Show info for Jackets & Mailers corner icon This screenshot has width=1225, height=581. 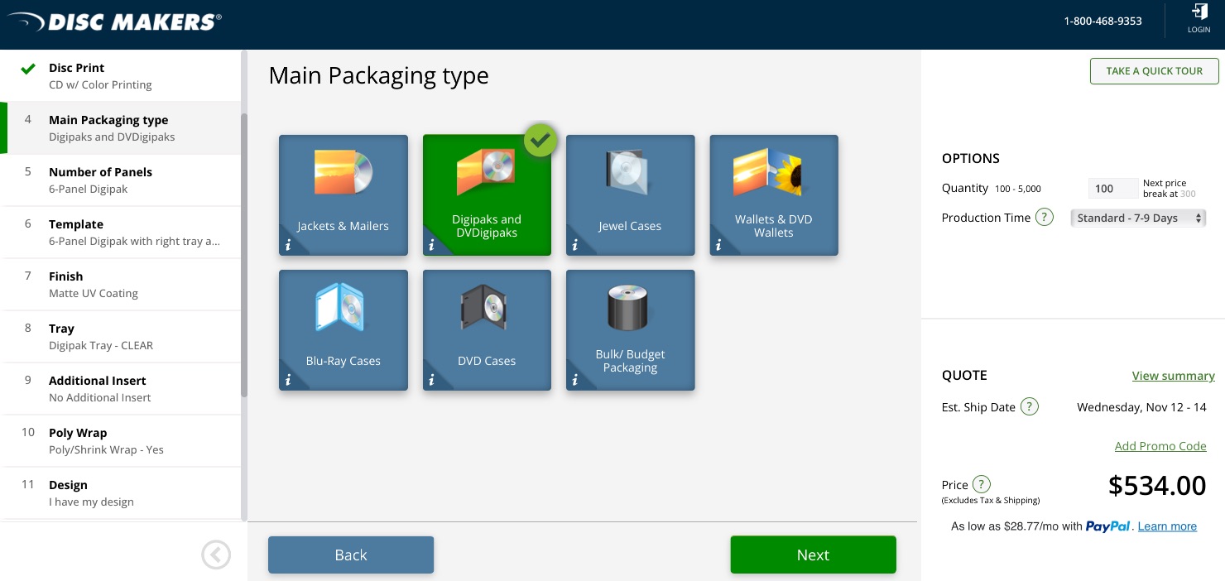[x=288, y=245]
